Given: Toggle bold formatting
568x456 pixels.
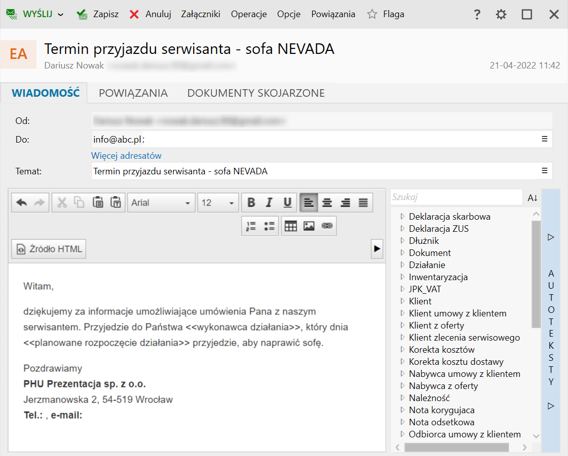Looking at the screenshot, I should tap(251, 203).
